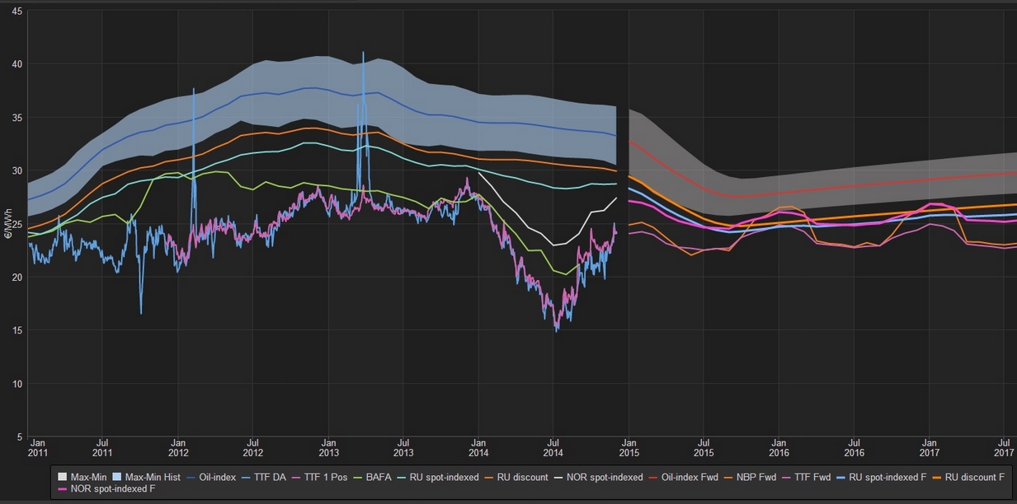Click the light blue Max-Min Hist swatch
This screenshot has width=1017, height=504.
pos(116,477)
